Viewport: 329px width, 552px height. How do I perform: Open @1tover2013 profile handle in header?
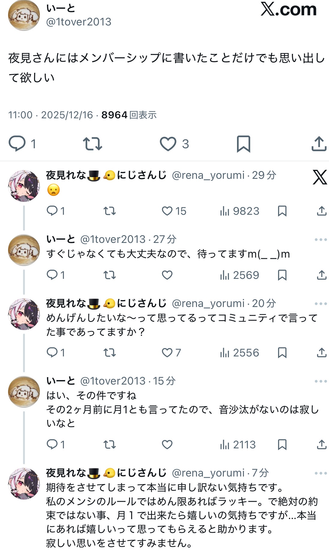(79, 22)
